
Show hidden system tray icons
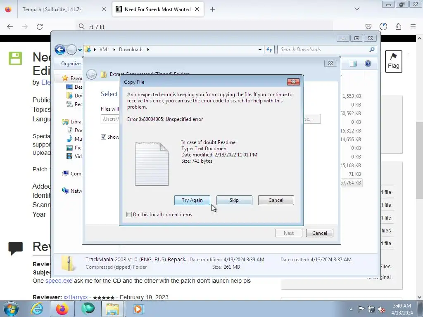351,309
